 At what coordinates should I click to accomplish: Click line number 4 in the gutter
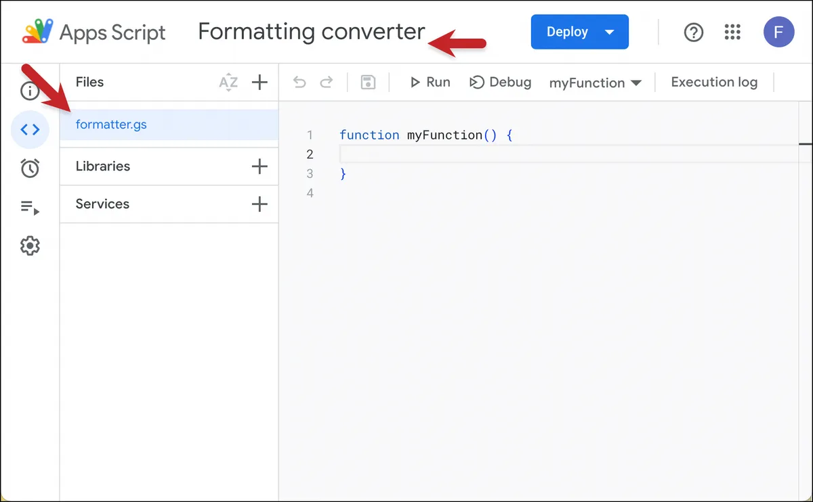pos(310,193)
